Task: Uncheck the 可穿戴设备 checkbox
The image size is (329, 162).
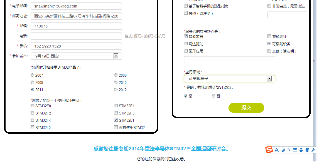Action: [x=269, y=44]
